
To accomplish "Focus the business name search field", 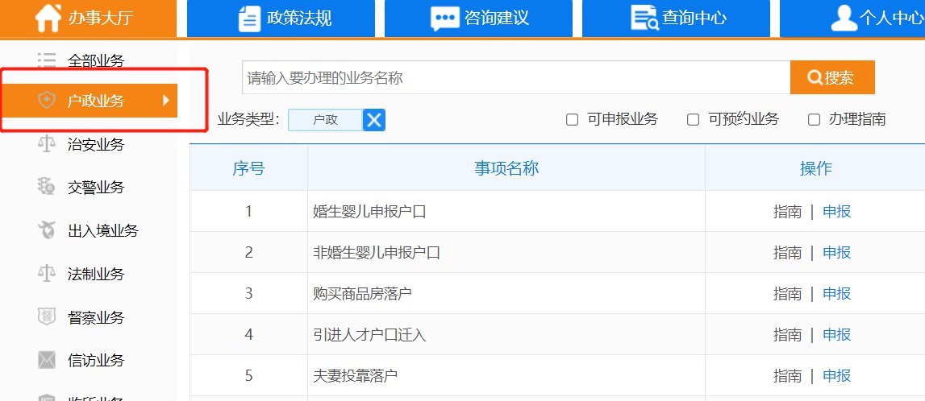I will [516, 77].
